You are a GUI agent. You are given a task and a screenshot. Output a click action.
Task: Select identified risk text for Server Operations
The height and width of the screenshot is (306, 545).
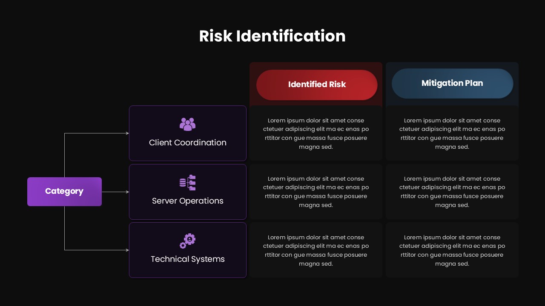click(x=316, y=192)
